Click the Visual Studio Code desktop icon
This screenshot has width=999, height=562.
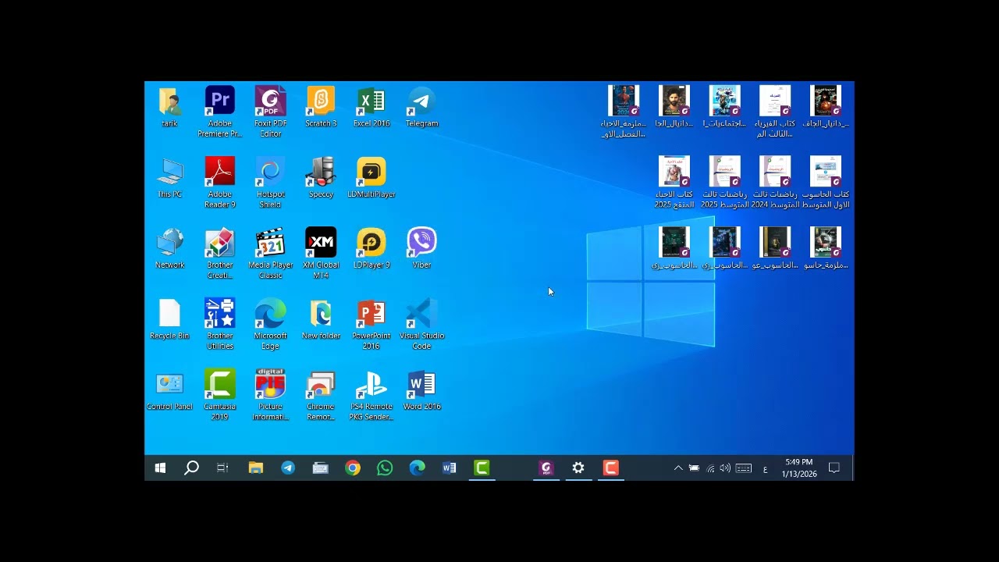tap(421, 325)
